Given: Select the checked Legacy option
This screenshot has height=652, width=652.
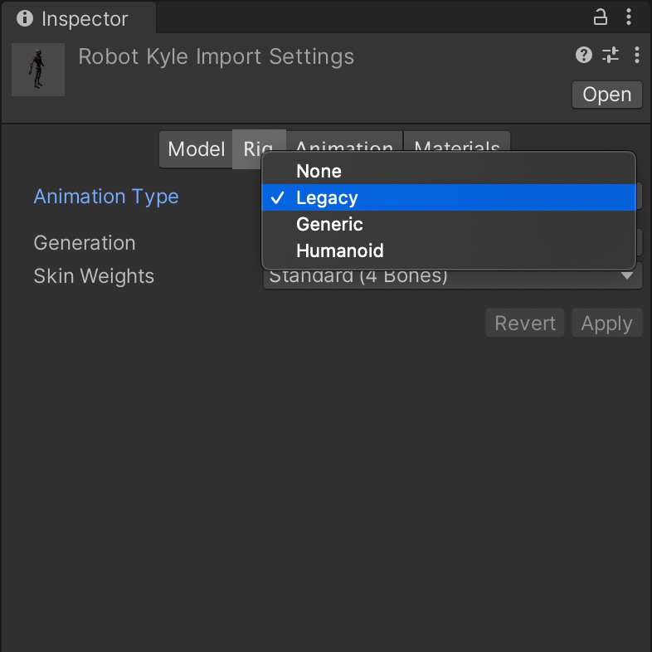Looking at the screenshot, I should click(x=327, y=197).
